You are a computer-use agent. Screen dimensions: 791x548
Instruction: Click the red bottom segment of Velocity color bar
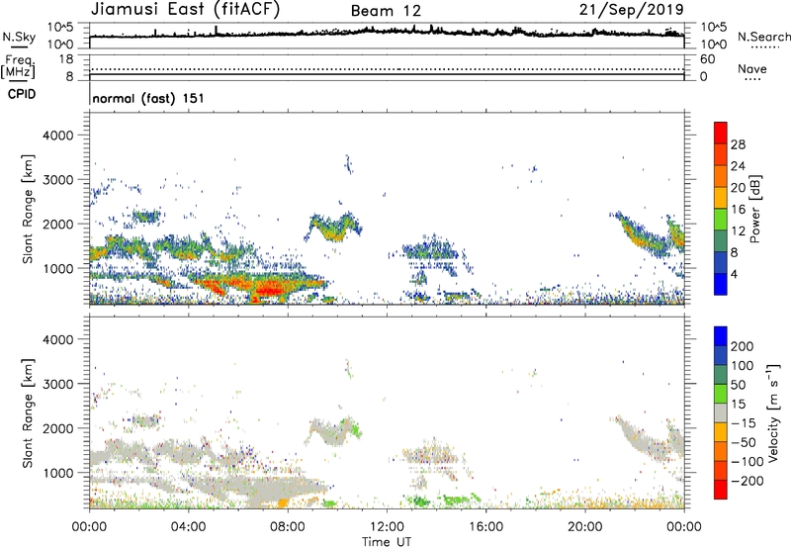coord(721,490)
